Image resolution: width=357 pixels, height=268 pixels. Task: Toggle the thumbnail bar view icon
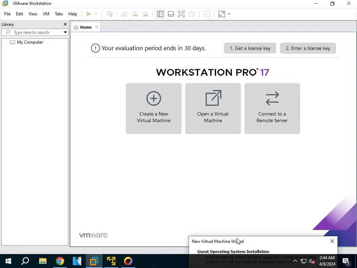[x=171, y=14]
